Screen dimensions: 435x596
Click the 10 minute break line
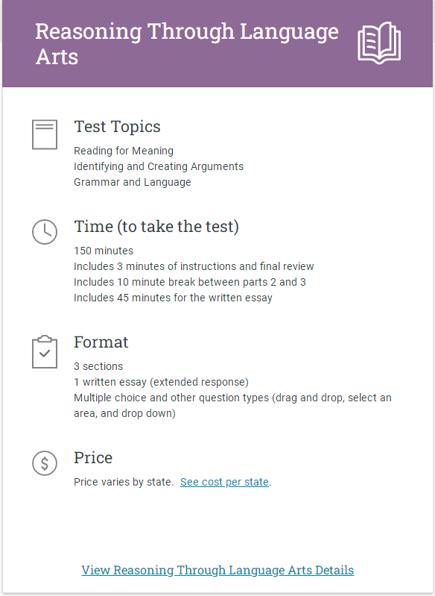pos(190,282)
